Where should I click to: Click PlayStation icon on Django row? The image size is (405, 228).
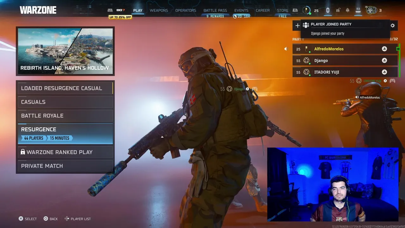click(384, 60)
